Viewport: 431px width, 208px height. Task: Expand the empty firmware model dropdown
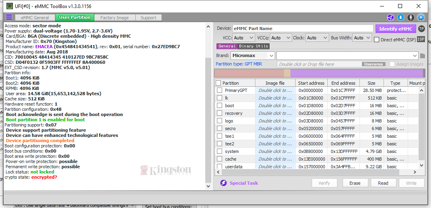point(347,55)
